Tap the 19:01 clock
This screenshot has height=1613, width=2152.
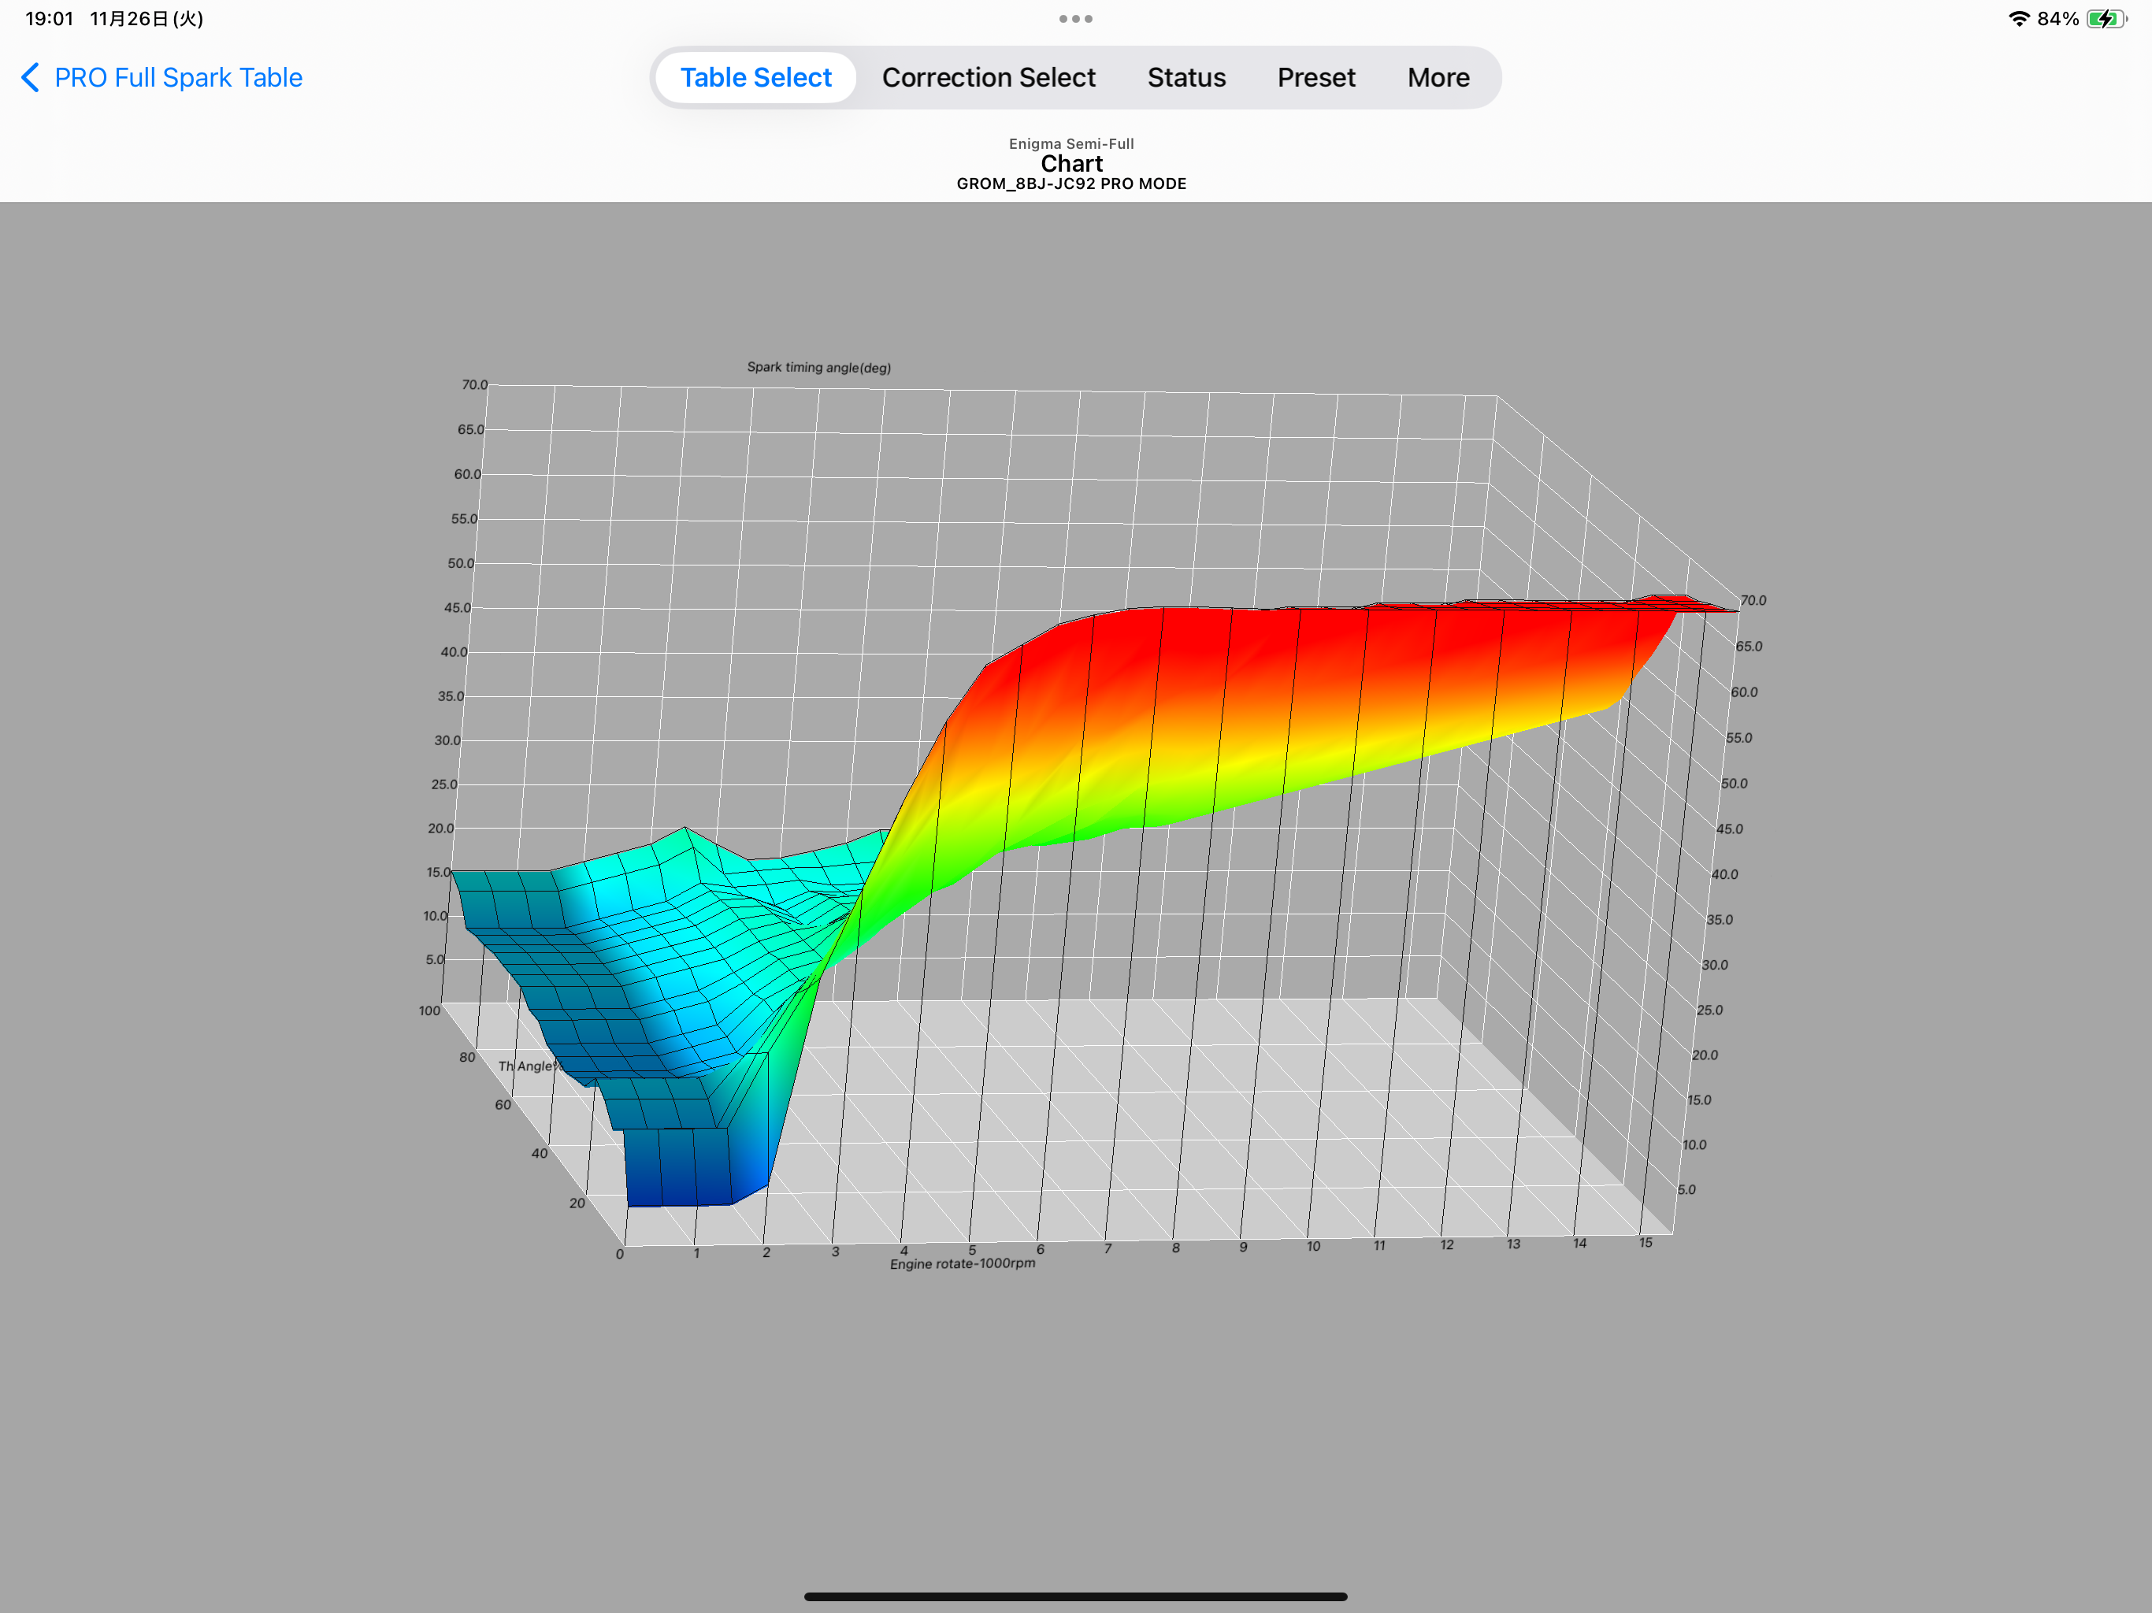pos(50,18)
